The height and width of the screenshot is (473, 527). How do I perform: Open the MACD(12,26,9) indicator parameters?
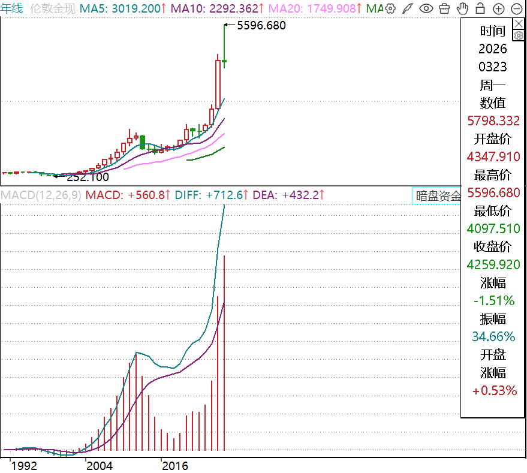click(41, 195)
